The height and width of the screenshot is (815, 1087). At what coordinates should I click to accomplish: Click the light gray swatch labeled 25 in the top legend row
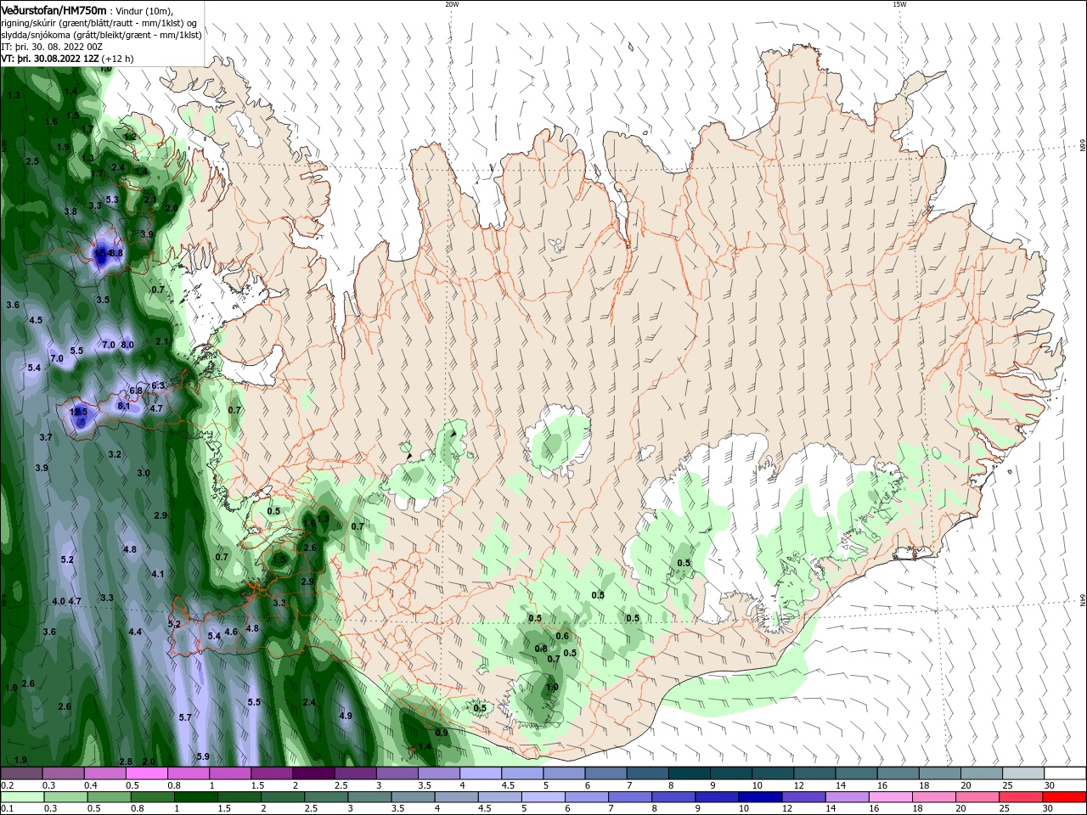point(1024,773)
